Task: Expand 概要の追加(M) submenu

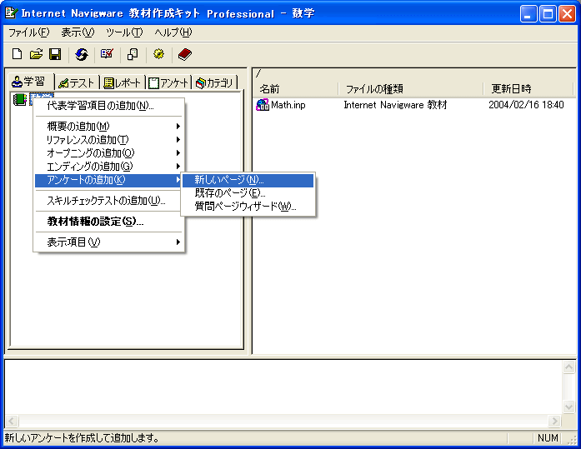Action: point(109,127)
